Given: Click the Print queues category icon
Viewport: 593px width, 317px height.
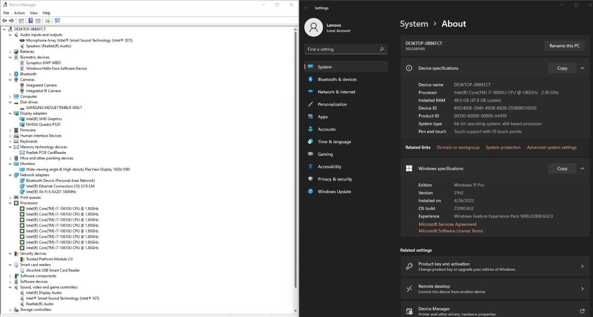Looking at the screenshot, I should [16, 198].
